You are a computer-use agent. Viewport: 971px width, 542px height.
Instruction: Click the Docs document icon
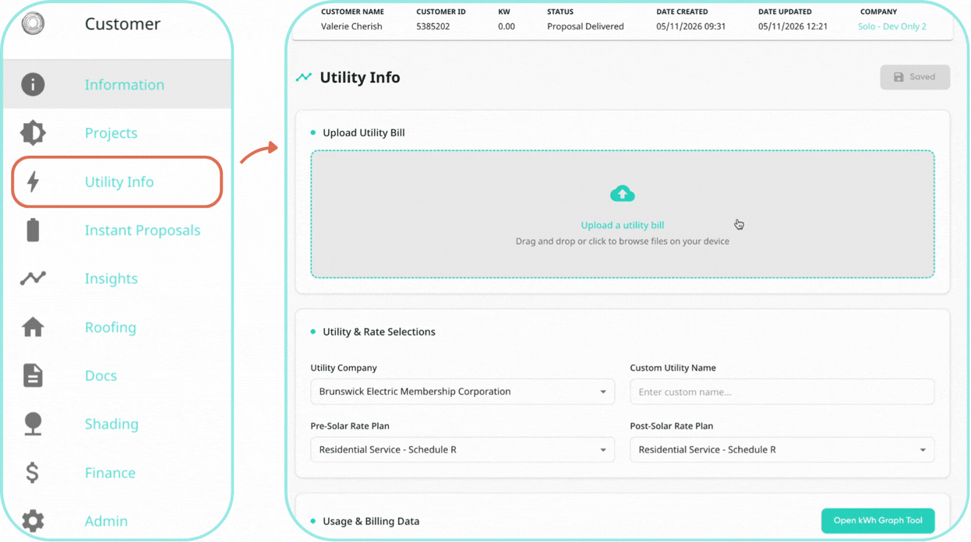pyautogui.click(x=33, y=375)
